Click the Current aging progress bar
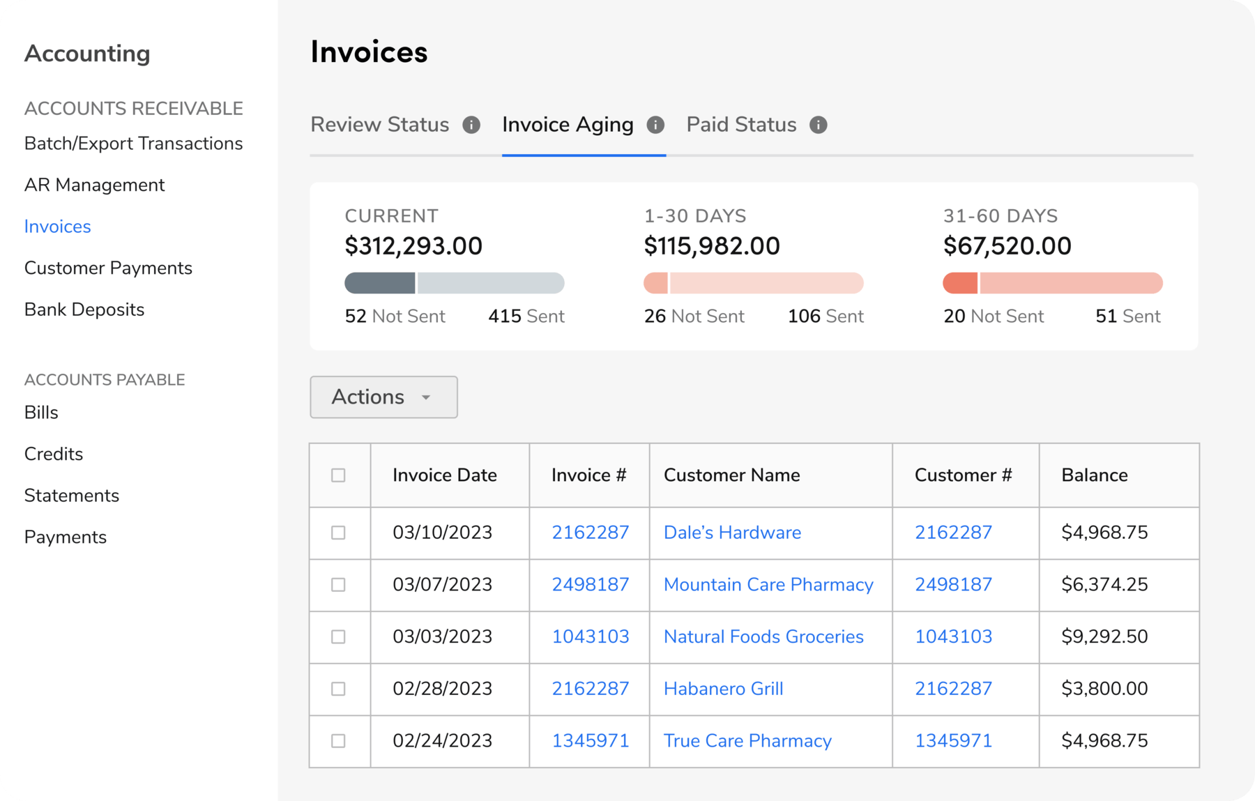 [x=454, y=283]
